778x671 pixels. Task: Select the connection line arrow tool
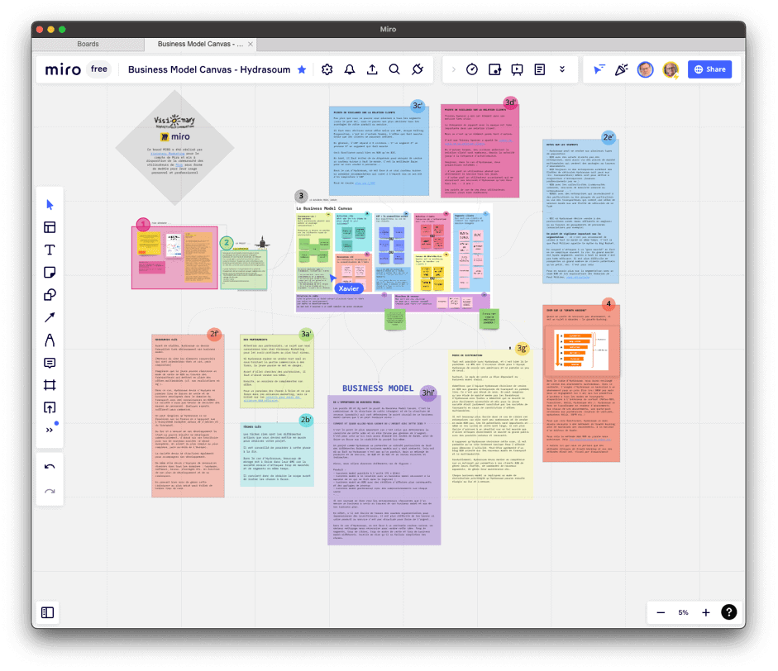click(50, 317)
